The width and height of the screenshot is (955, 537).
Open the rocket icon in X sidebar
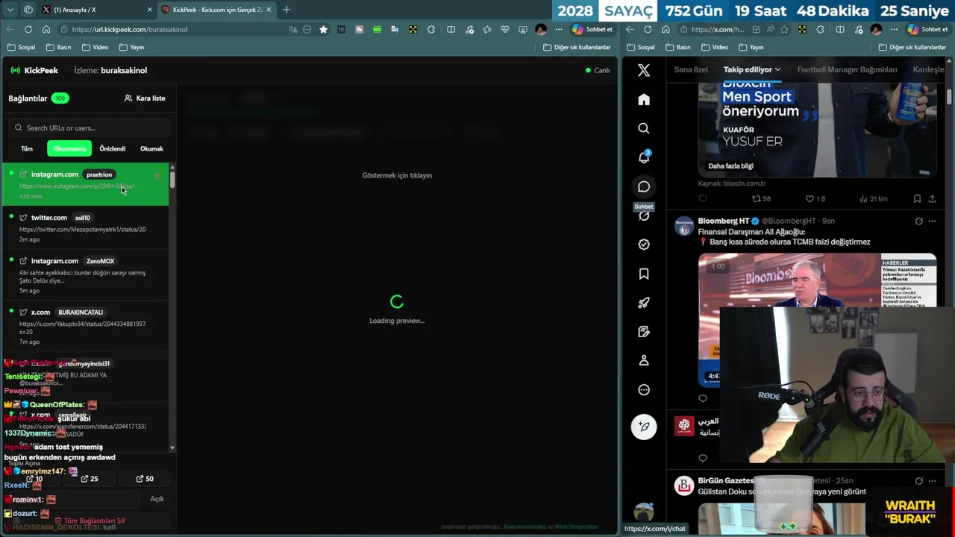click(644, 303)
